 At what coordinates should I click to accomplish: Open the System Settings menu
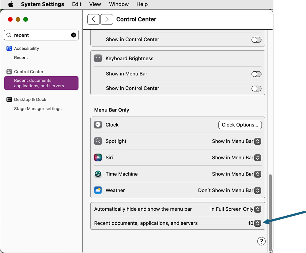43,4
